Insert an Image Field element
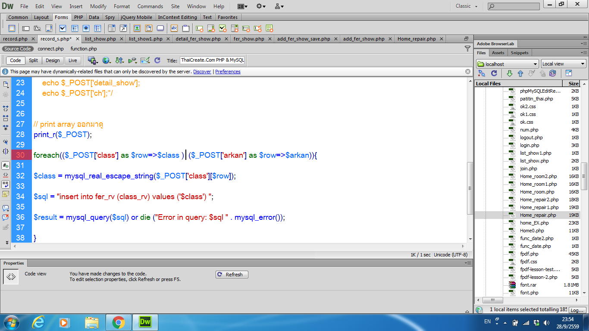 (137, 28)
